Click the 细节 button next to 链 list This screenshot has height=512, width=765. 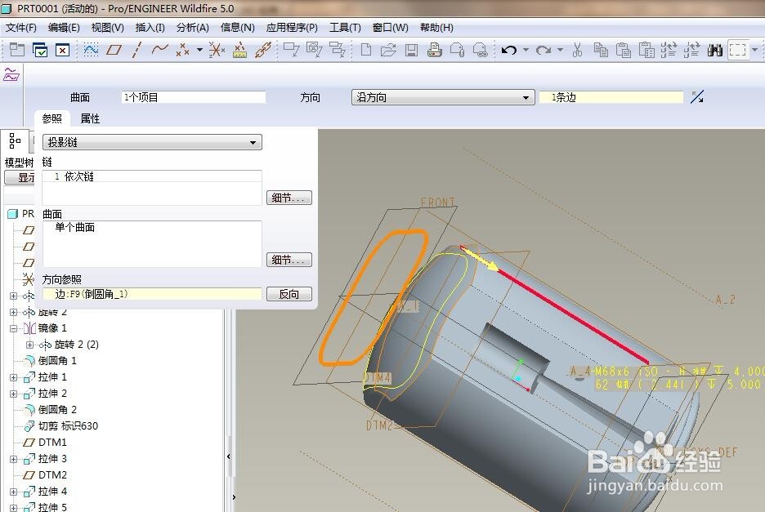click(289, 198)
